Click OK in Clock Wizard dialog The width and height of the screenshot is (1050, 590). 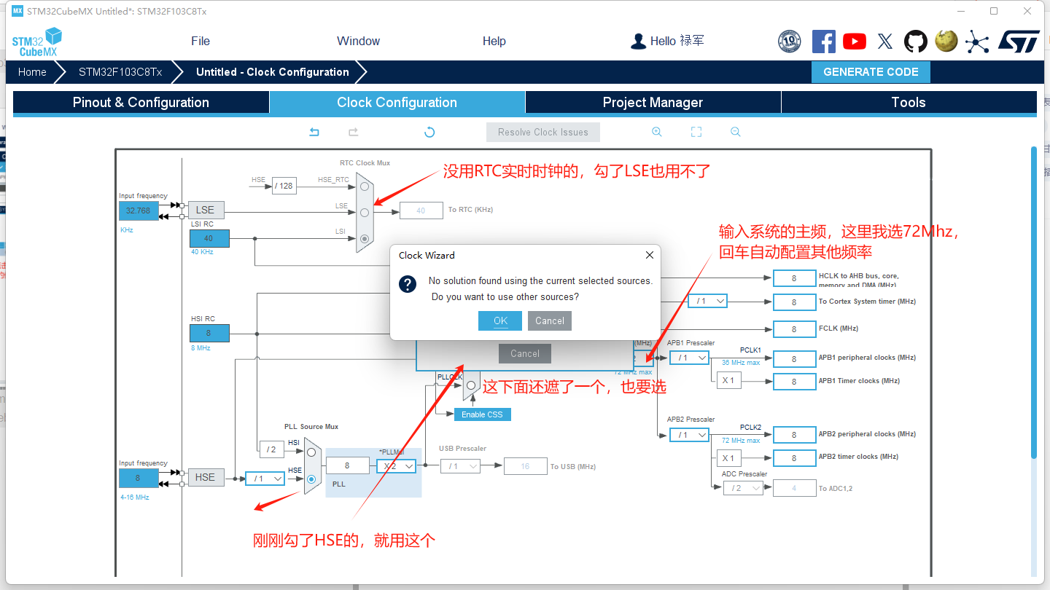tap(500, 320)
